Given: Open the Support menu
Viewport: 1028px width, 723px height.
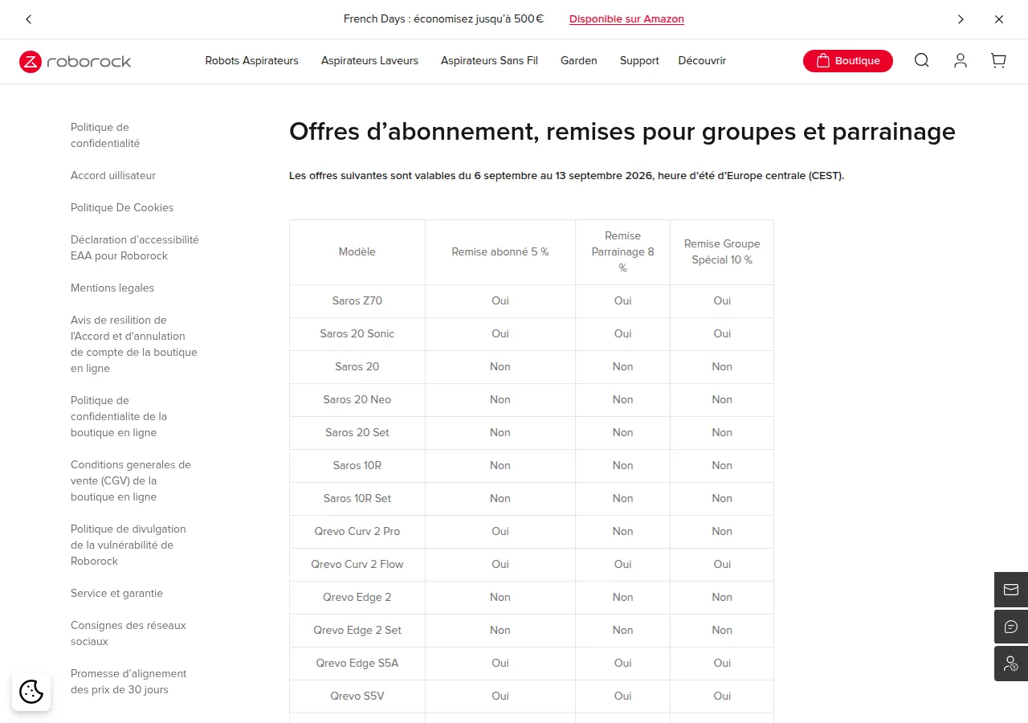Looking at the screenshot, I should [639, 60].
